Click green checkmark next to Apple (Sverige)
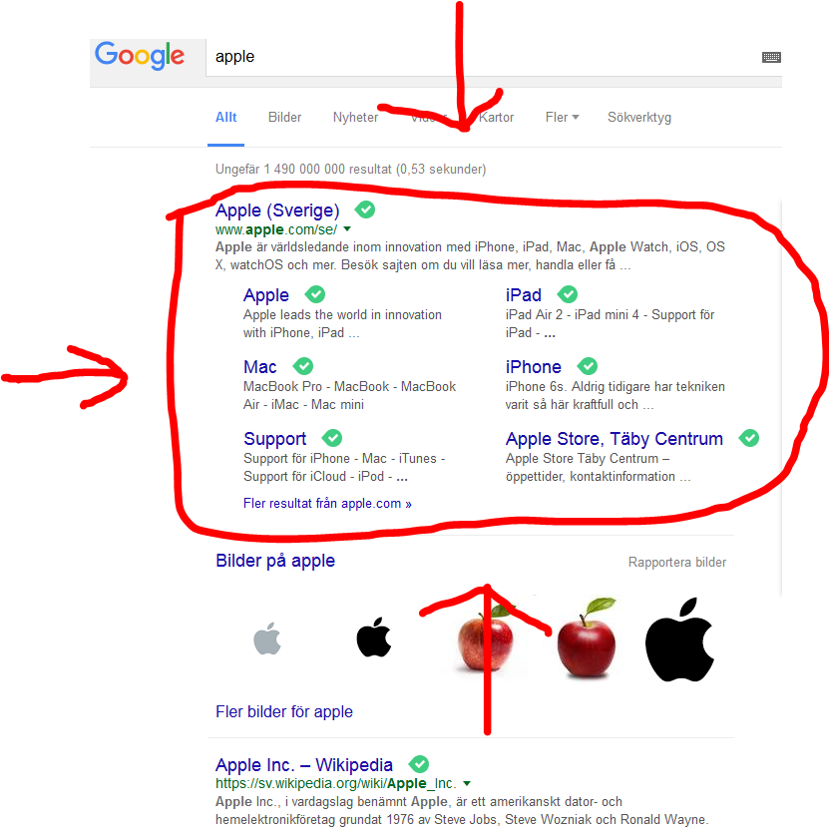The width and height of the screenshot is (829, 840). [365, 210]
